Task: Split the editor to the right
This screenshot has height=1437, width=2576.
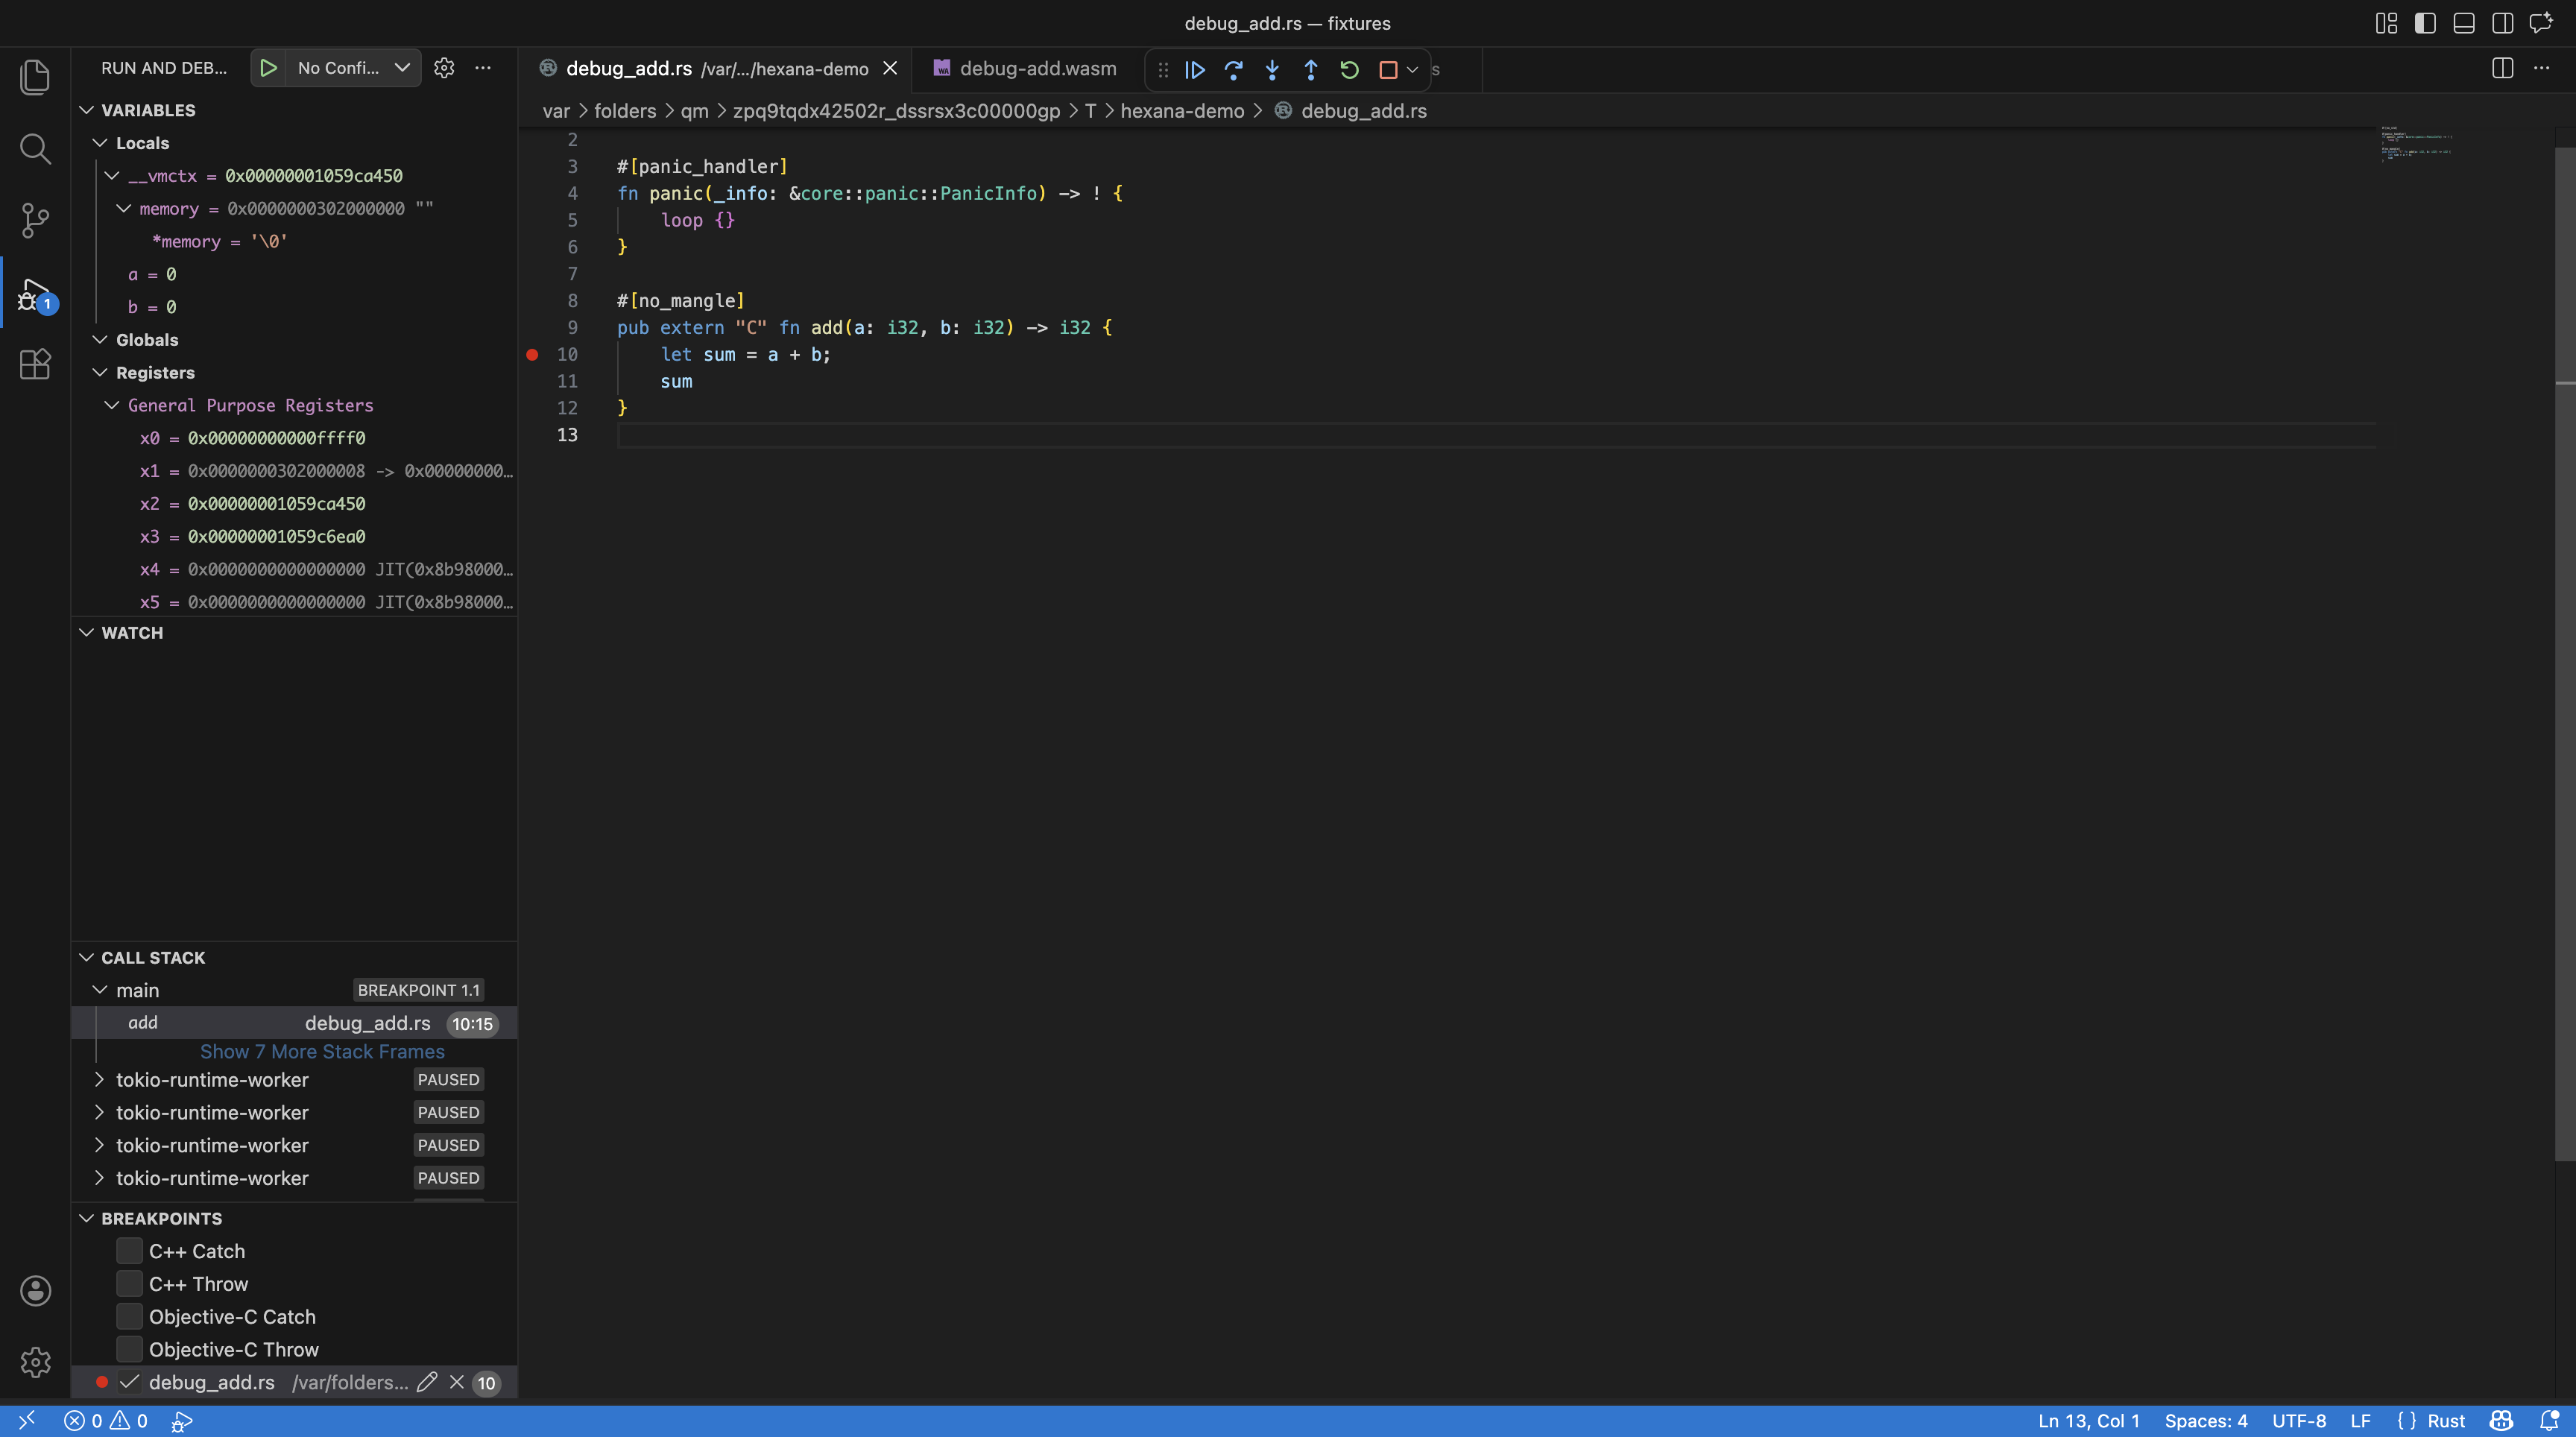Action: click(2502, 68)
